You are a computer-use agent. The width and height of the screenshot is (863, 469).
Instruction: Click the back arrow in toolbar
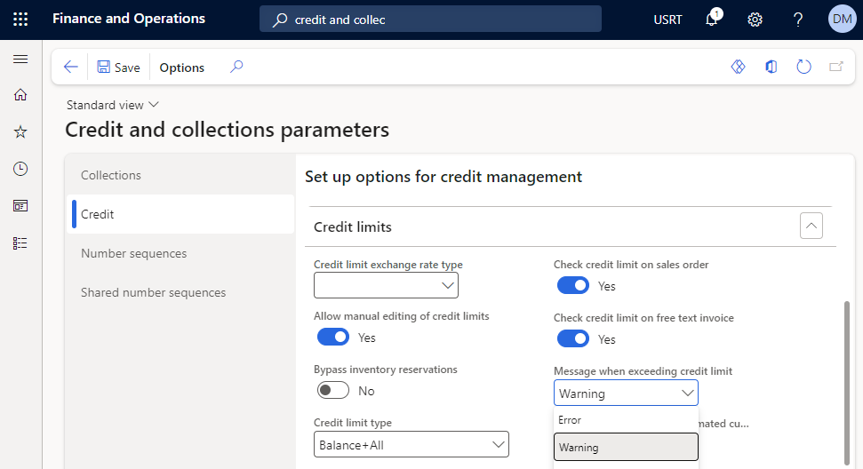tap(71, 68)
